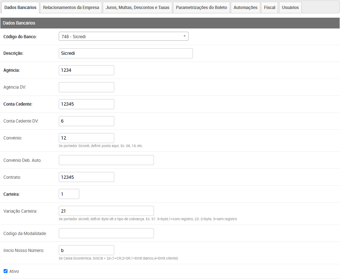Go to Parametrizações do Boleto tab
Image resolution: width=340 pixels, height=279 pixels.
tap(202, 8)
